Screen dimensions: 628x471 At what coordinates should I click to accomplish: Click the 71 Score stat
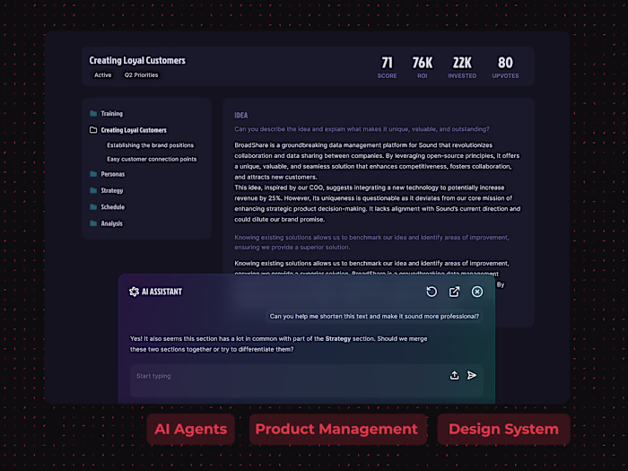coord(387,67)
